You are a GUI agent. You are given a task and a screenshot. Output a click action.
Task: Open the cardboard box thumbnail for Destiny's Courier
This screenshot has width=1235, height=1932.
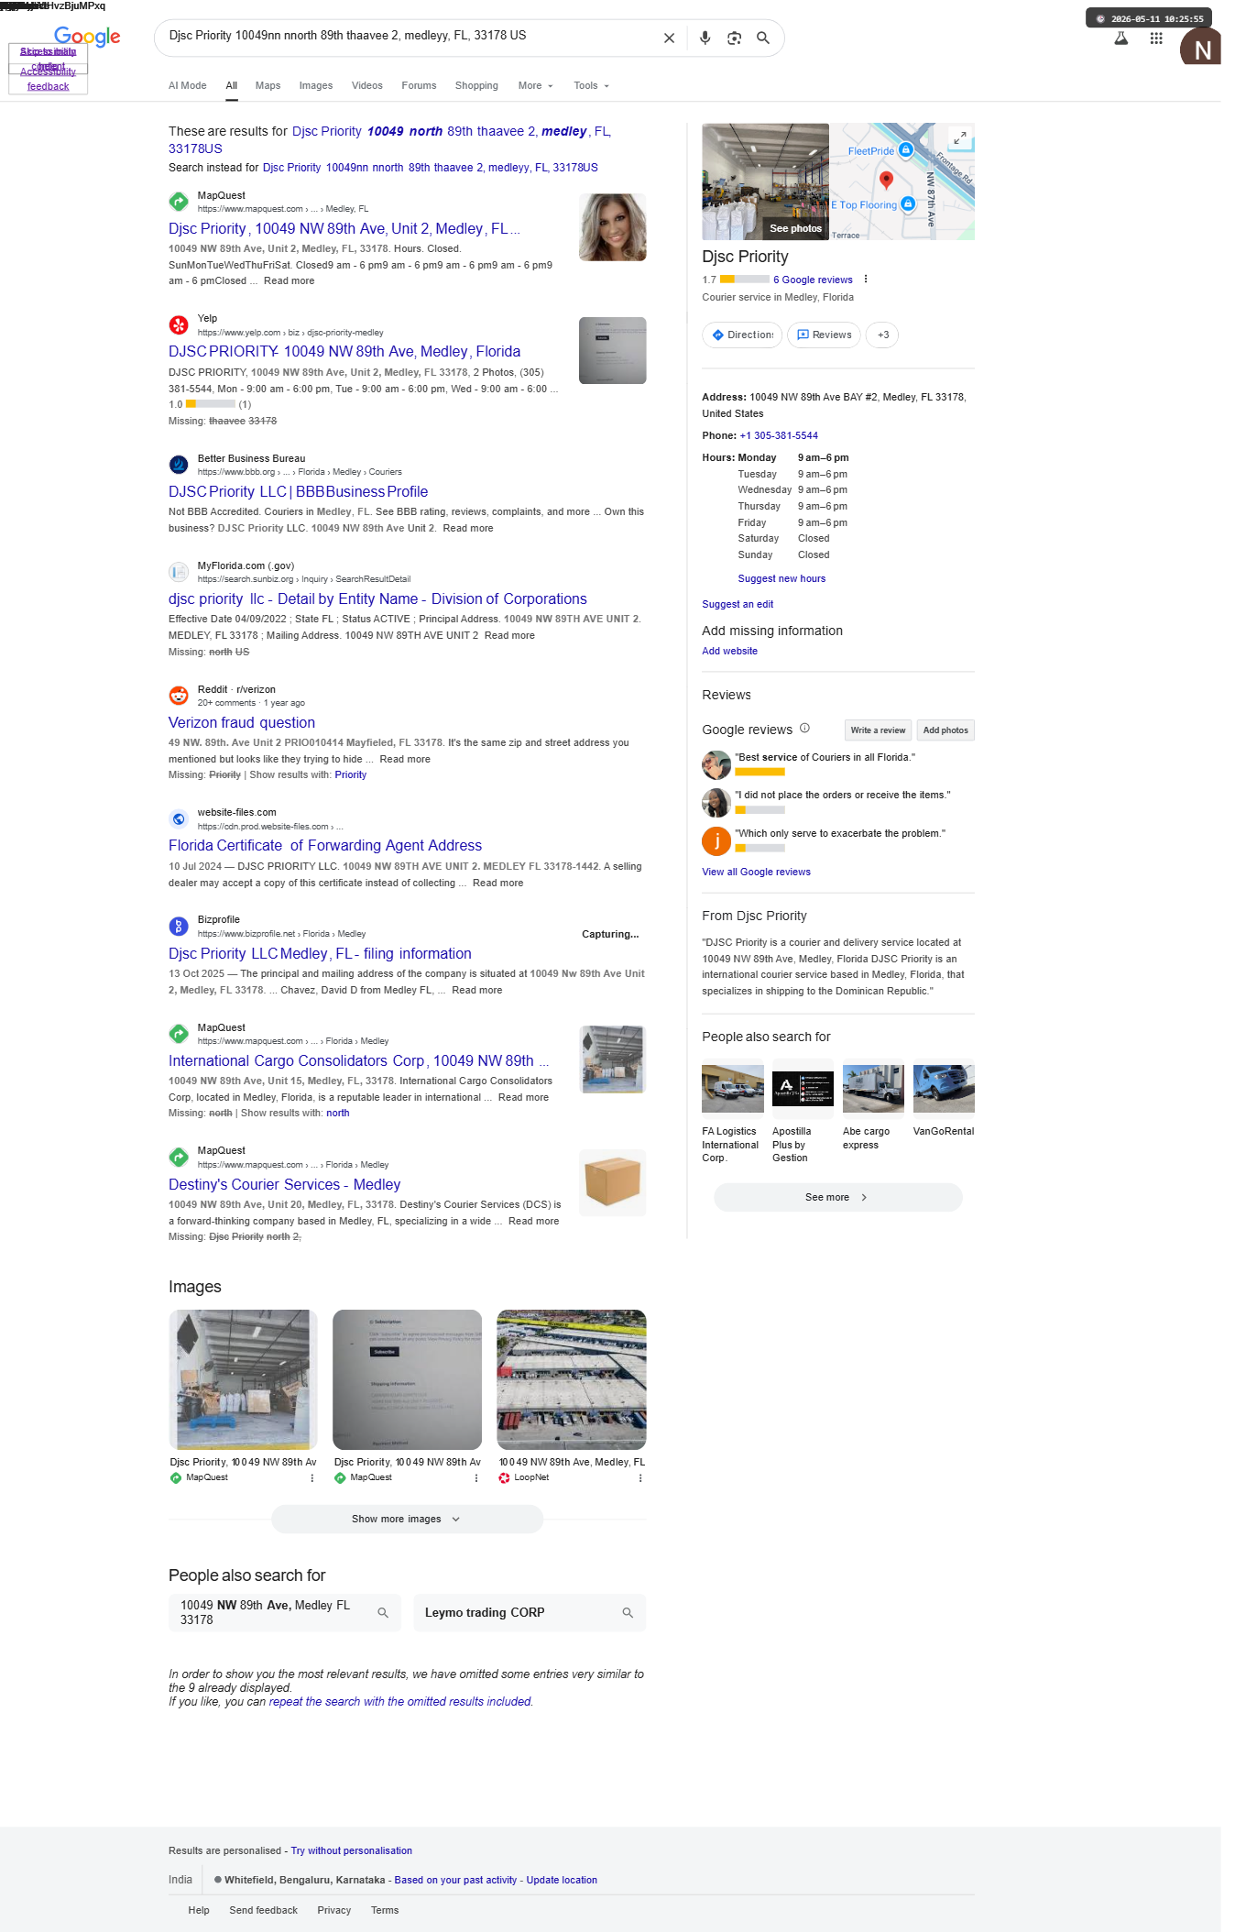[613, 1183]
